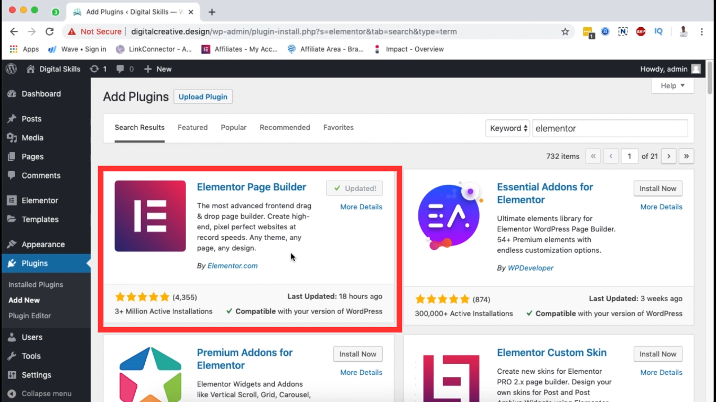Click Howdy, admin account menu
The image size is (716, 402).
point(670,69)
